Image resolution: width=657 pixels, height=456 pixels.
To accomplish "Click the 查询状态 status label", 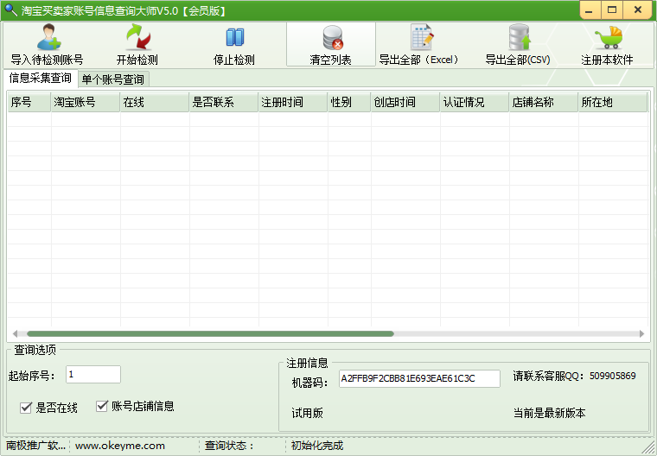I will [229, 446].
